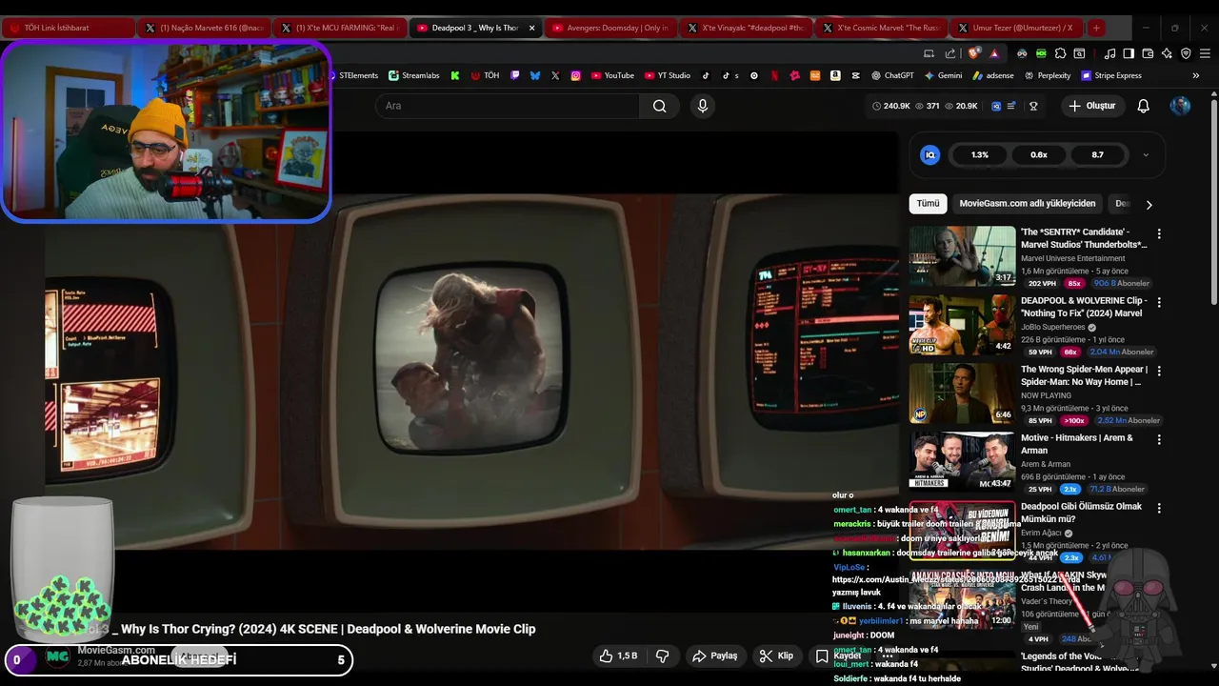Viewport: 1219px width, 686px height.
Task: Click the Brave Rewards triangle icon
Action: tap(994, 53)
